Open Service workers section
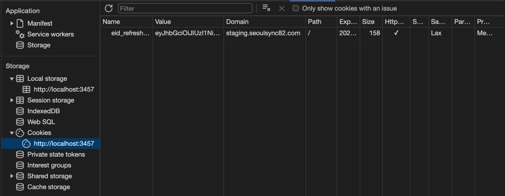This screenshot has height=196, width=505. click(x=51, y=34)
